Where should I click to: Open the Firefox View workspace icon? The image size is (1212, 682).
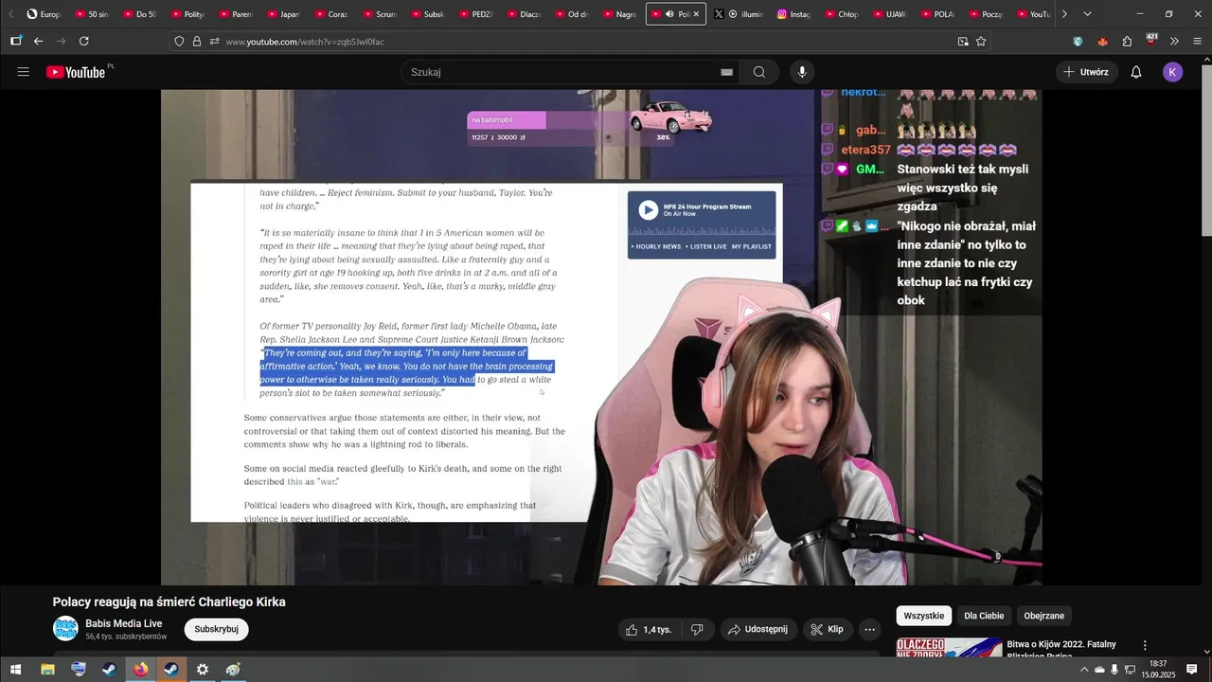[x=15, y=41]
